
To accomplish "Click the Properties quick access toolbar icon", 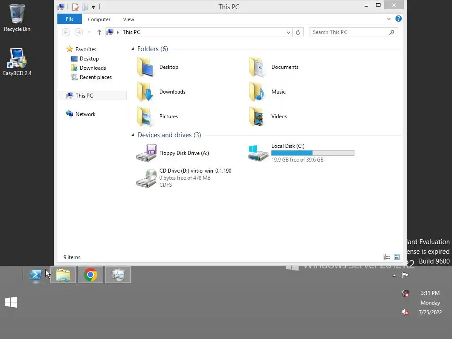I will click(x=75, y=7).
